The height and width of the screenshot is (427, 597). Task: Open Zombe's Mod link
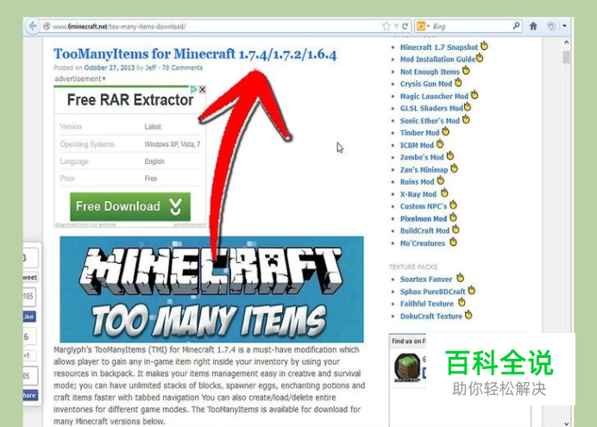[422, 157]
